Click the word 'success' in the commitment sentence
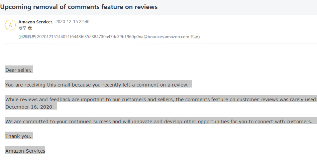 click(102, 121)
